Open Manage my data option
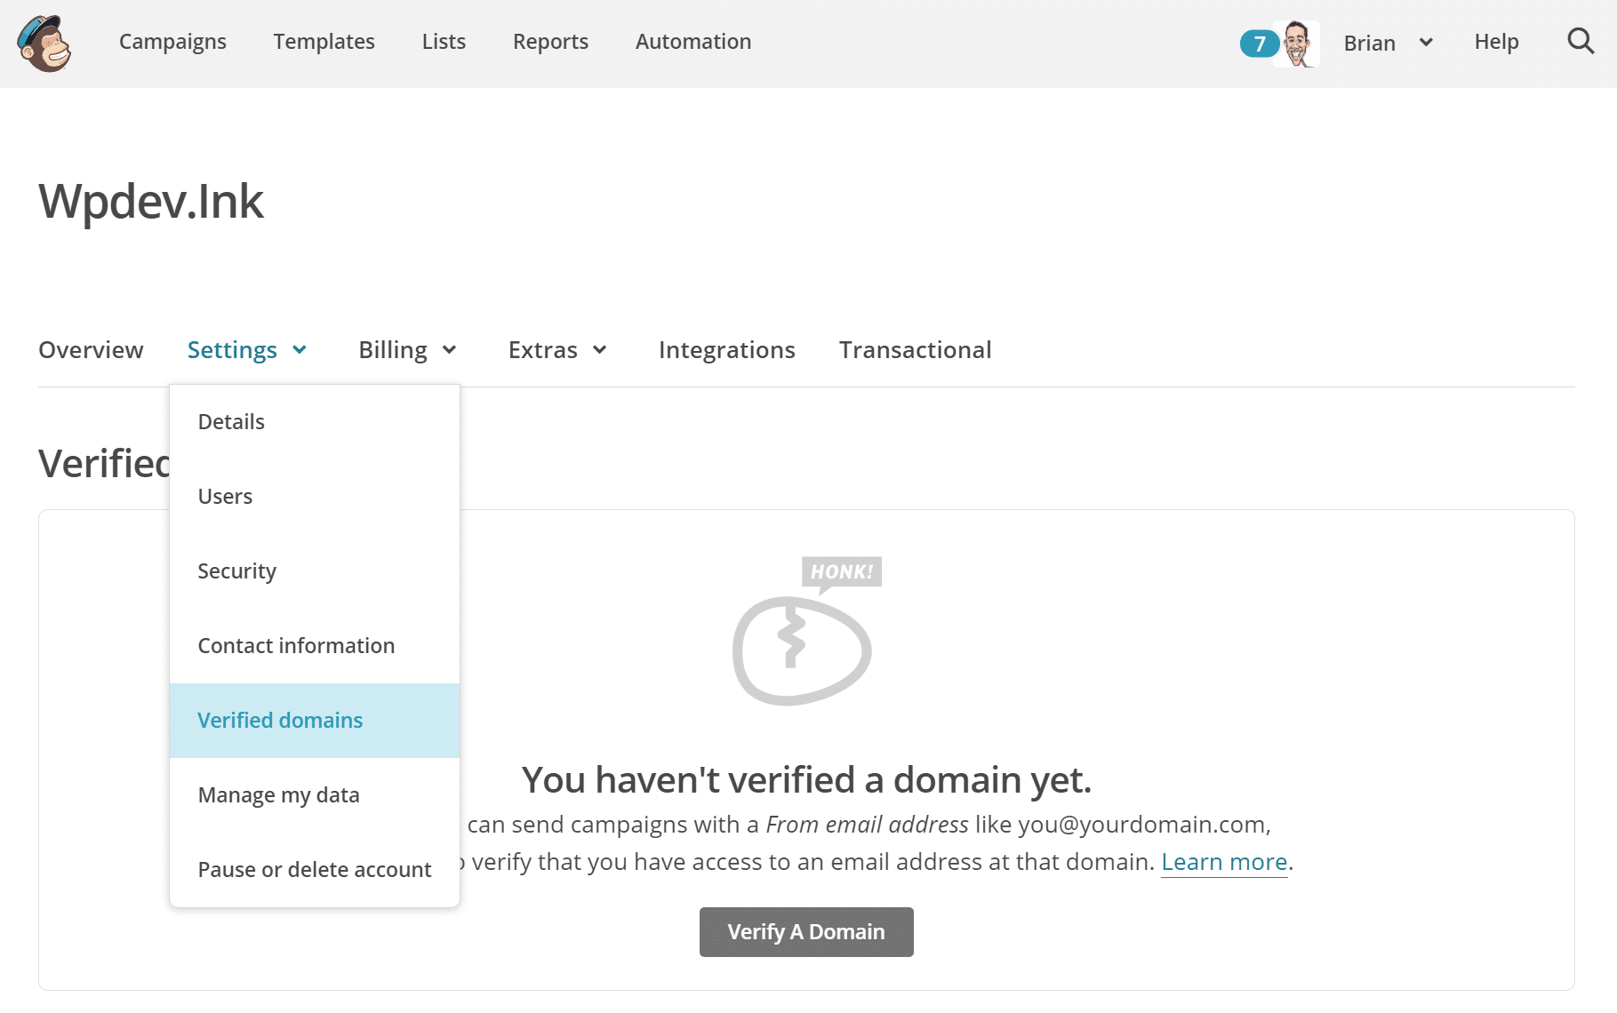1617x1013 pixels. click(x=278, y=795)
